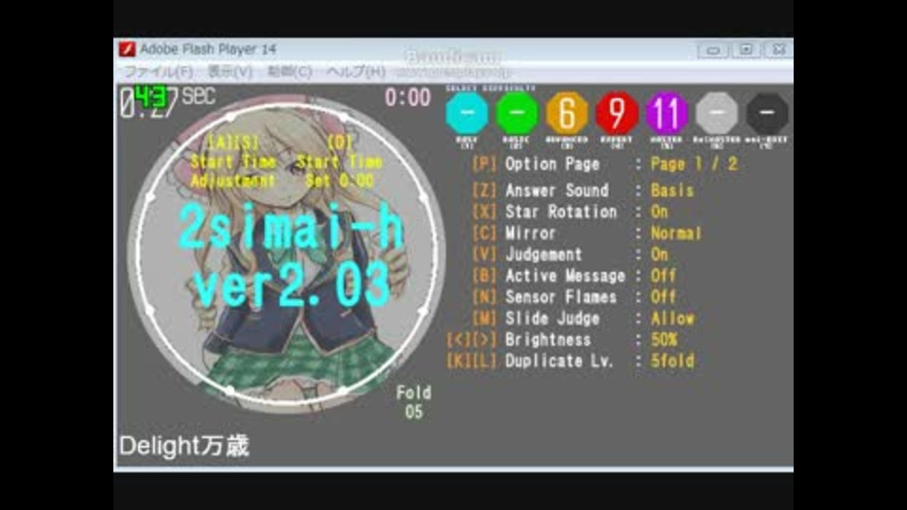Toggle Mirror Normal value
Viewport: 907px width, 510px height.
(x=676, y=233)
